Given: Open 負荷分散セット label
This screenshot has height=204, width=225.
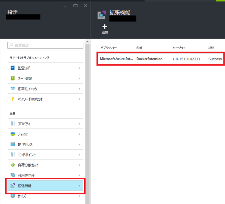Looking at the screenshot, I should [28, 165].
